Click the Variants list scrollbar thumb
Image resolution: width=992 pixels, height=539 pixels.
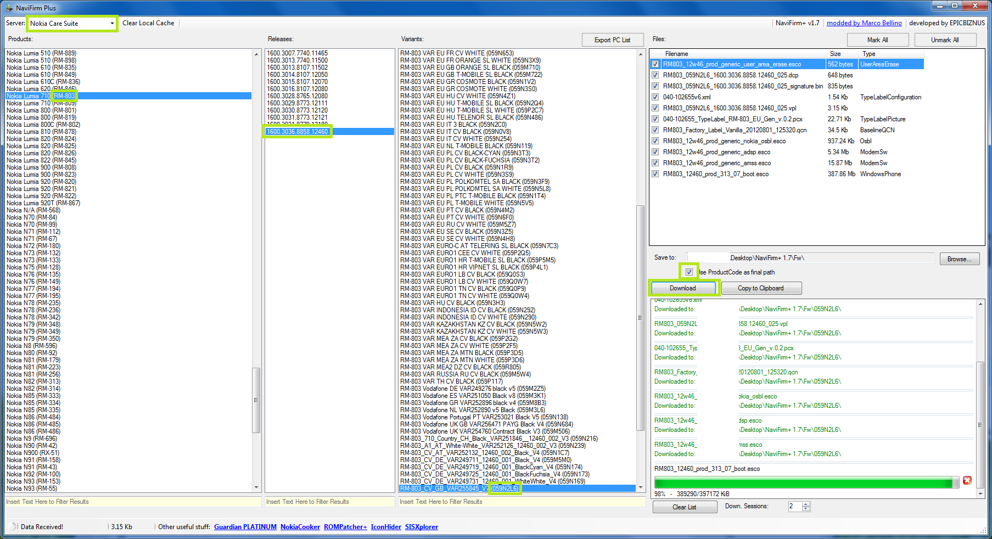640,318
